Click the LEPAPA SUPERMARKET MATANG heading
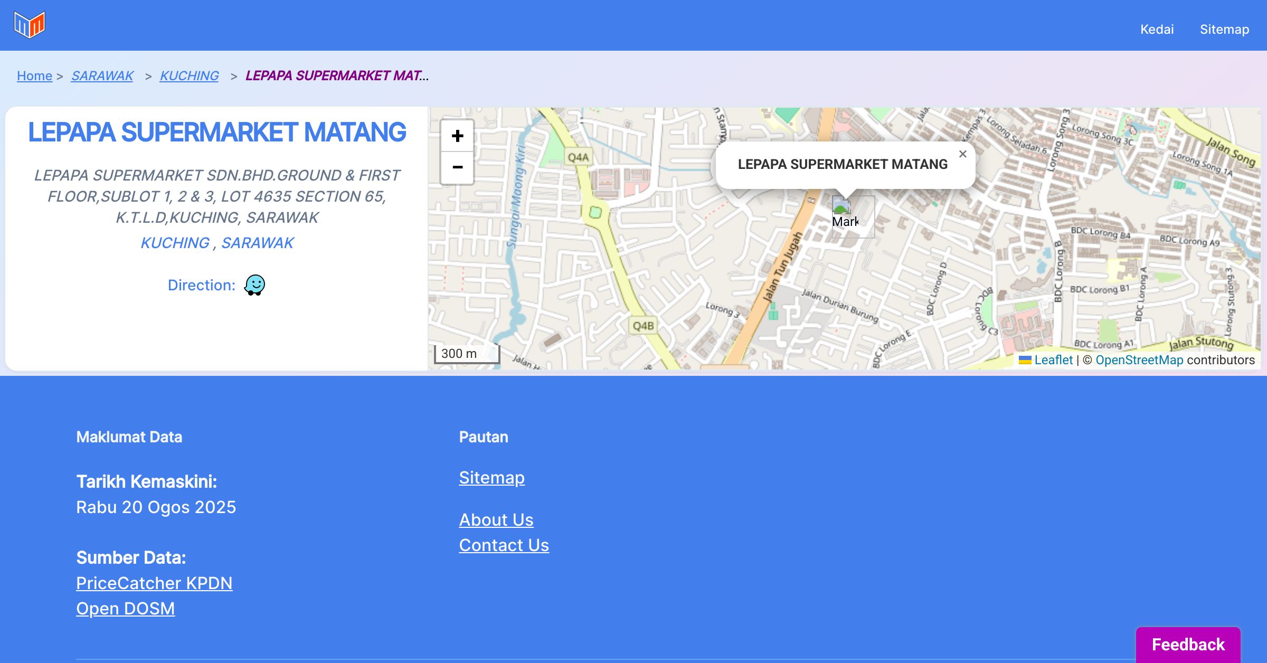Screen dimensions: 1267x663 point(216,132)
